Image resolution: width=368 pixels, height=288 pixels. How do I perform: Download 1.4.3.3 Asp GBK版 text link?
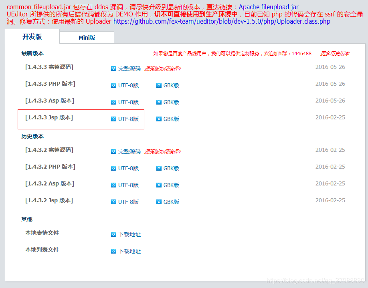[x=171, y=102]
